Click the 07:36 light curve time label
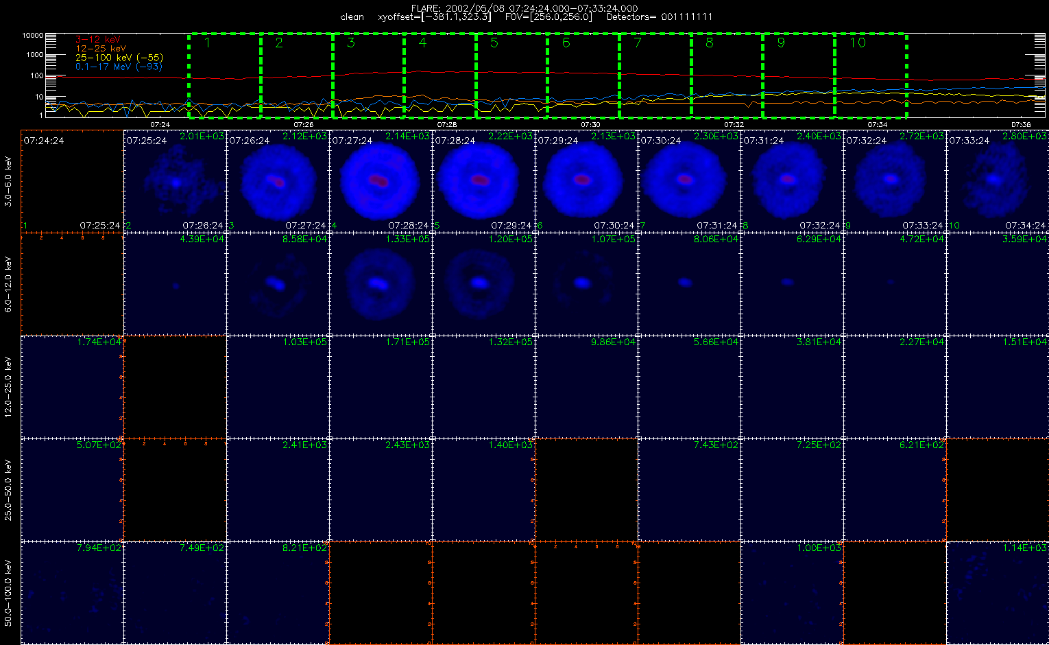This screenshot has height=645, width=1049. (1021, 125)
